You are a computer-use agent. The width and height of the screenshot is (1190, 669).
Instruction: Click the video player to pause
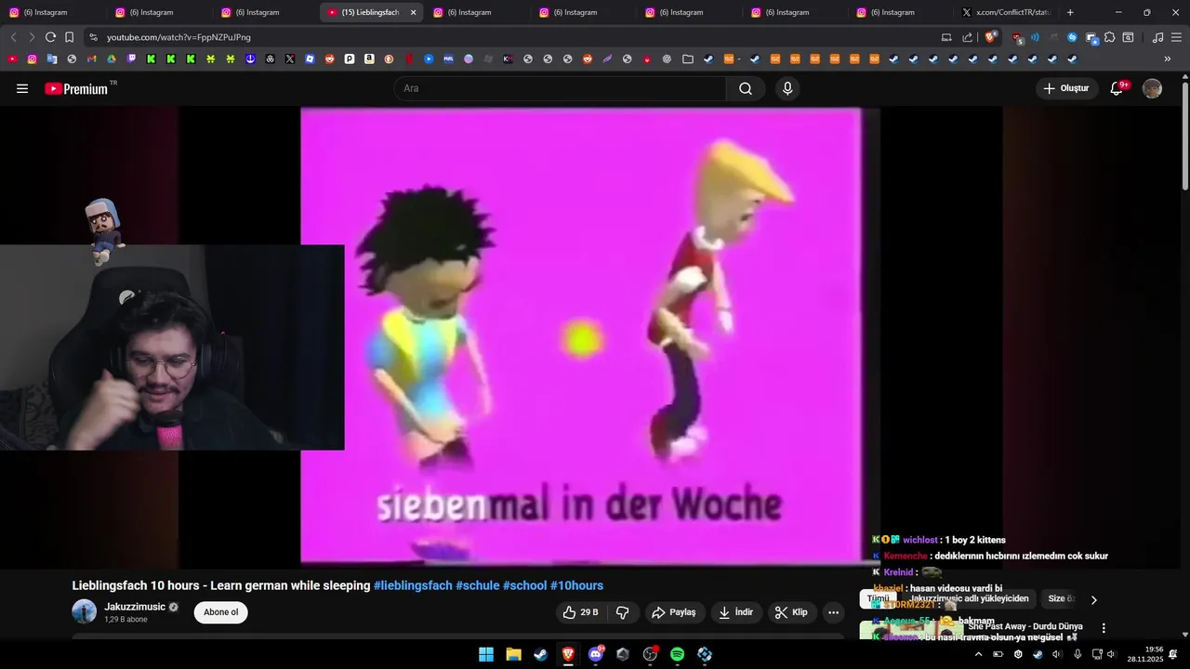pyautogui.click(x=589, y=334)
